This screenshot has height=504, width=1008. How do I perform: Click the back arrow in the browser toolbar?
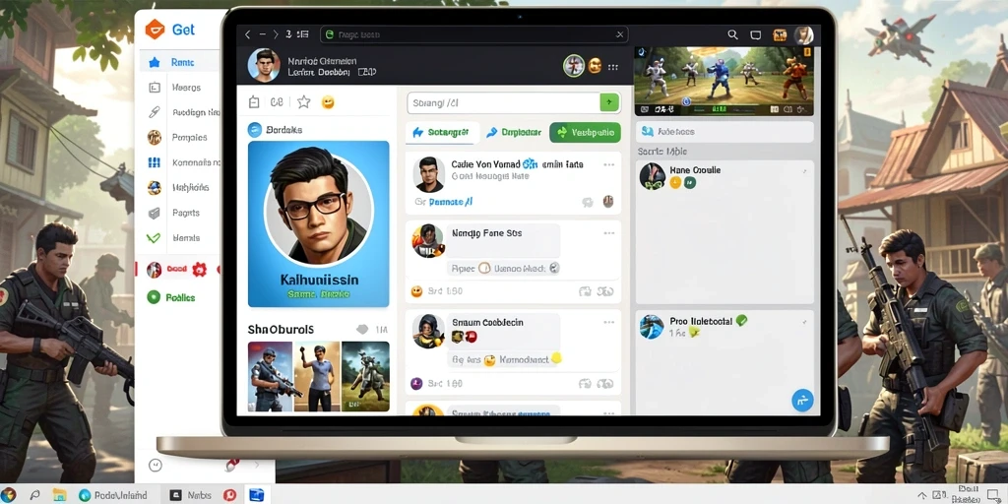pyautogui.click(x=247, y=34)
